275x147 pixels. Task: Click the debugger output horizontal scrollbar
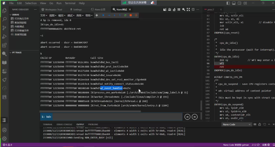90,111
